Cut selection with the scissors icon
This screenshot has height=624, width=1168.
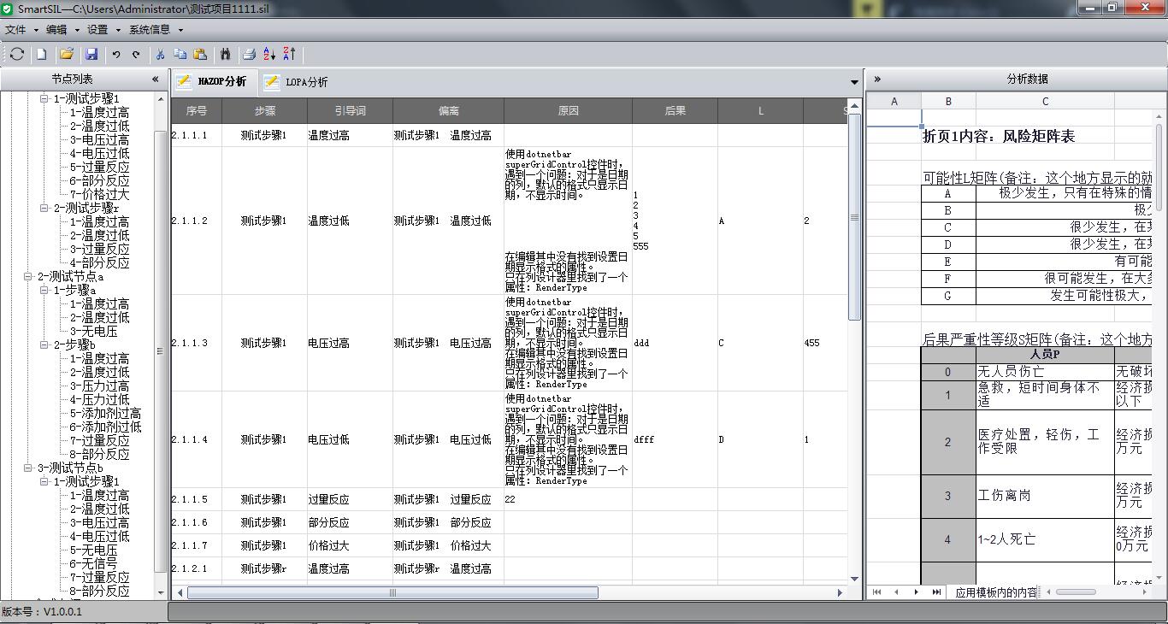tap(159, 54)
